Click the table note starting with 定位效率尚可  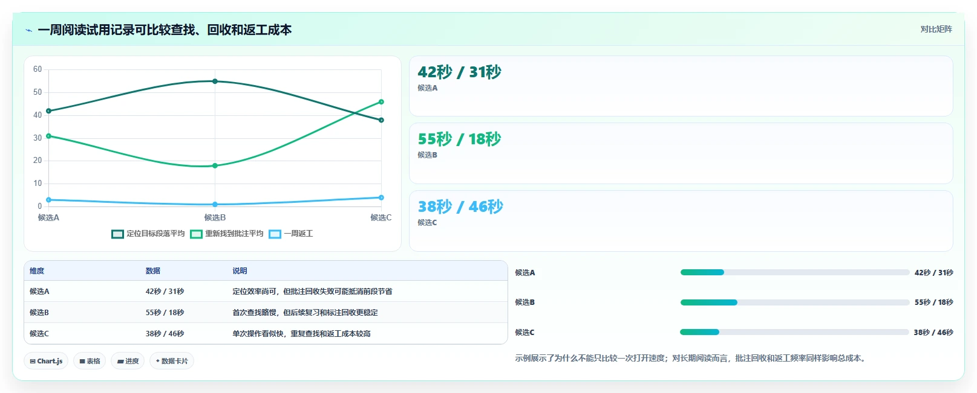pyautogui.click(x=312, y=292)
